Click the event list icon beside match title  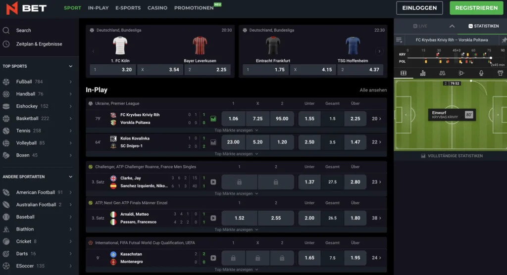tap(399, 40)
